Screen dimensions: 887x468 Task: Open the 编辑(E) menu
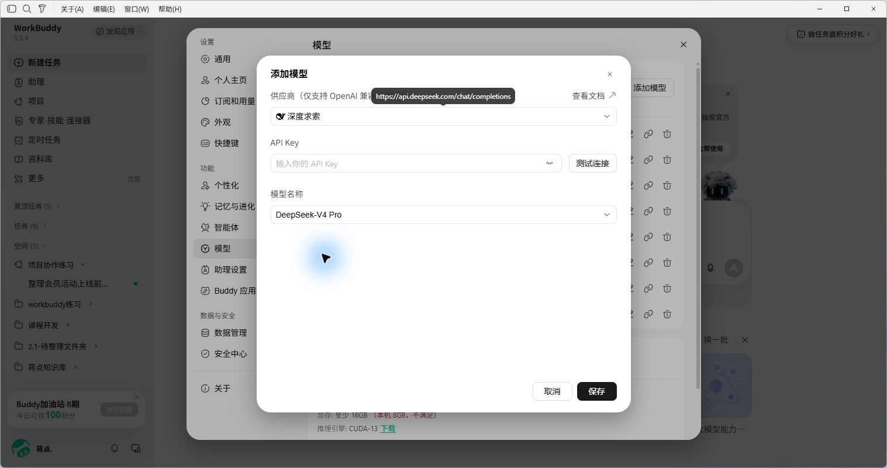104,9
